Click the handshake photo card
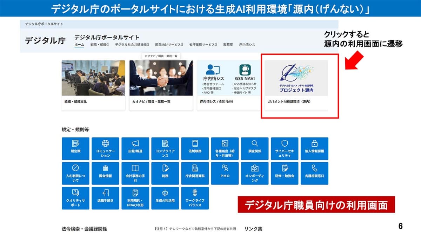Image resolution: width=421 pixels, height=236 pixels. point(161,78)
